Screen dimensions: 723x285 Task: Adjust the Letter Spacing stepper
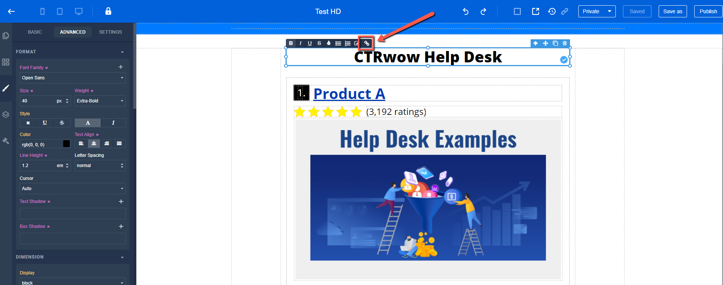click(122, 166)
